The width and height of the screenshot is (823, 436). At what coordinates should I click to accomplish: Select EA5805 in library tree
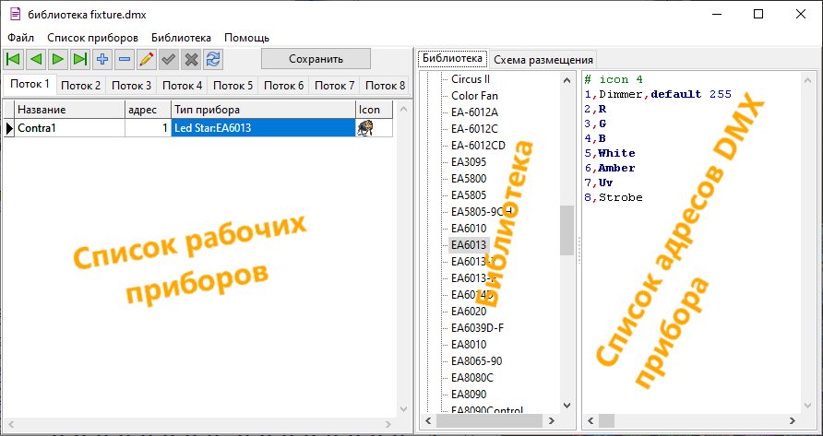469,195
